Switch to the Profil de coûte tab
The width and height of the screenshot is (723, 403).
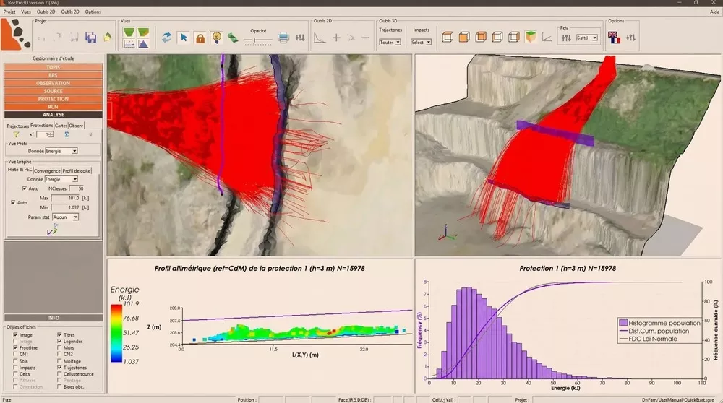pyautogui.click(x=77, y=170)
